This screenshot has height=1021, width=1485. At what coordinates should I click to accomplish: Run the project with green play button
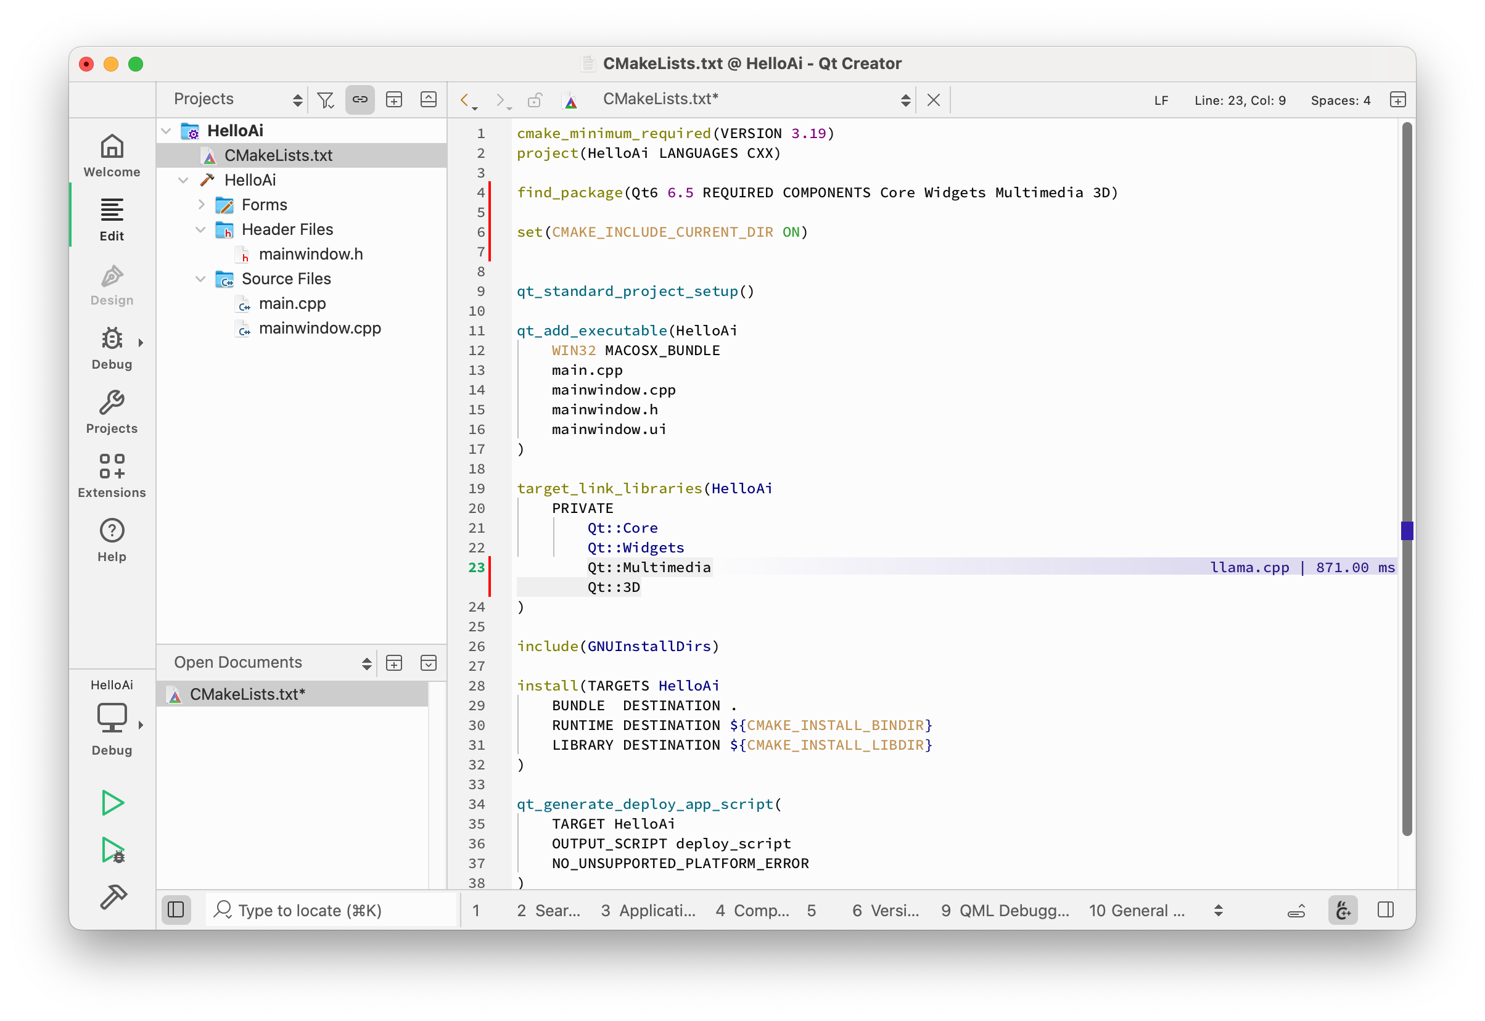(113, 803)
